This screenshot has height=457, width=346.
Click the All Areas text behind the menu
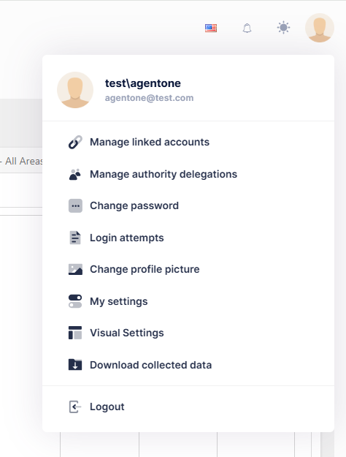click(x=23, y=161)
